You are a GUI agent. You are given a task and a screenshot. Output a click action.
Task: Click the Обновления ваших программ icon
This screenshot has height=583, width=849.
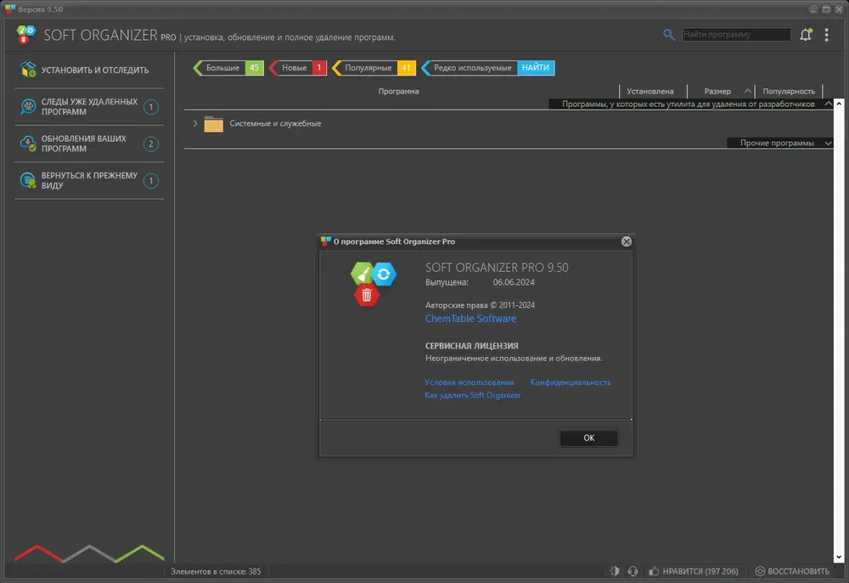point(28,143)
